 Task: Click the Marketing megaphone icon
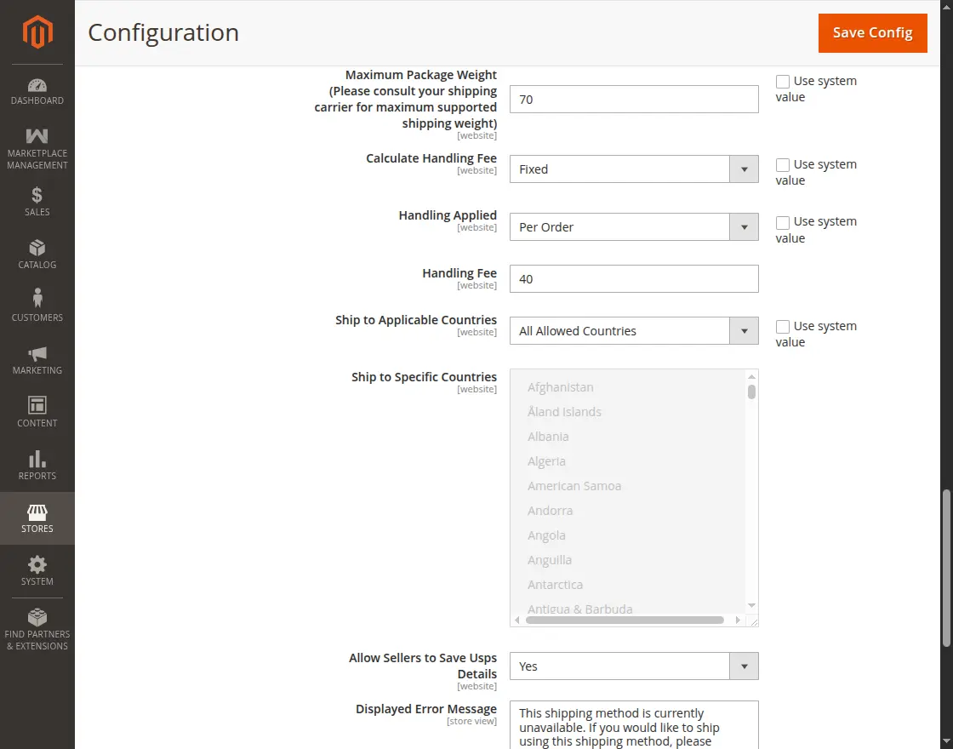tap(37, 352)
